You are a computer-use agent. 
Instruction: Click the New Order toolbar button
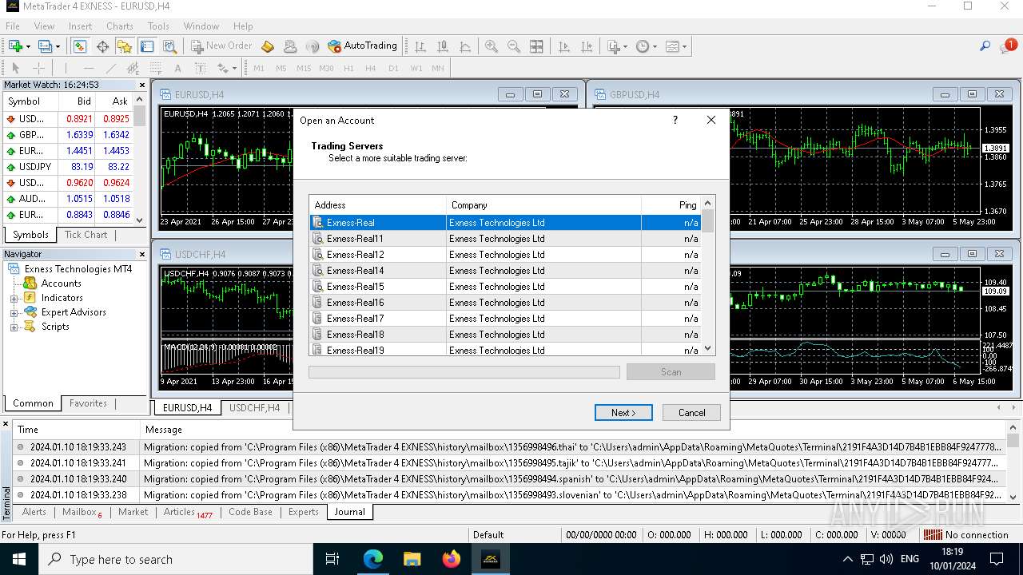point(221,46)
